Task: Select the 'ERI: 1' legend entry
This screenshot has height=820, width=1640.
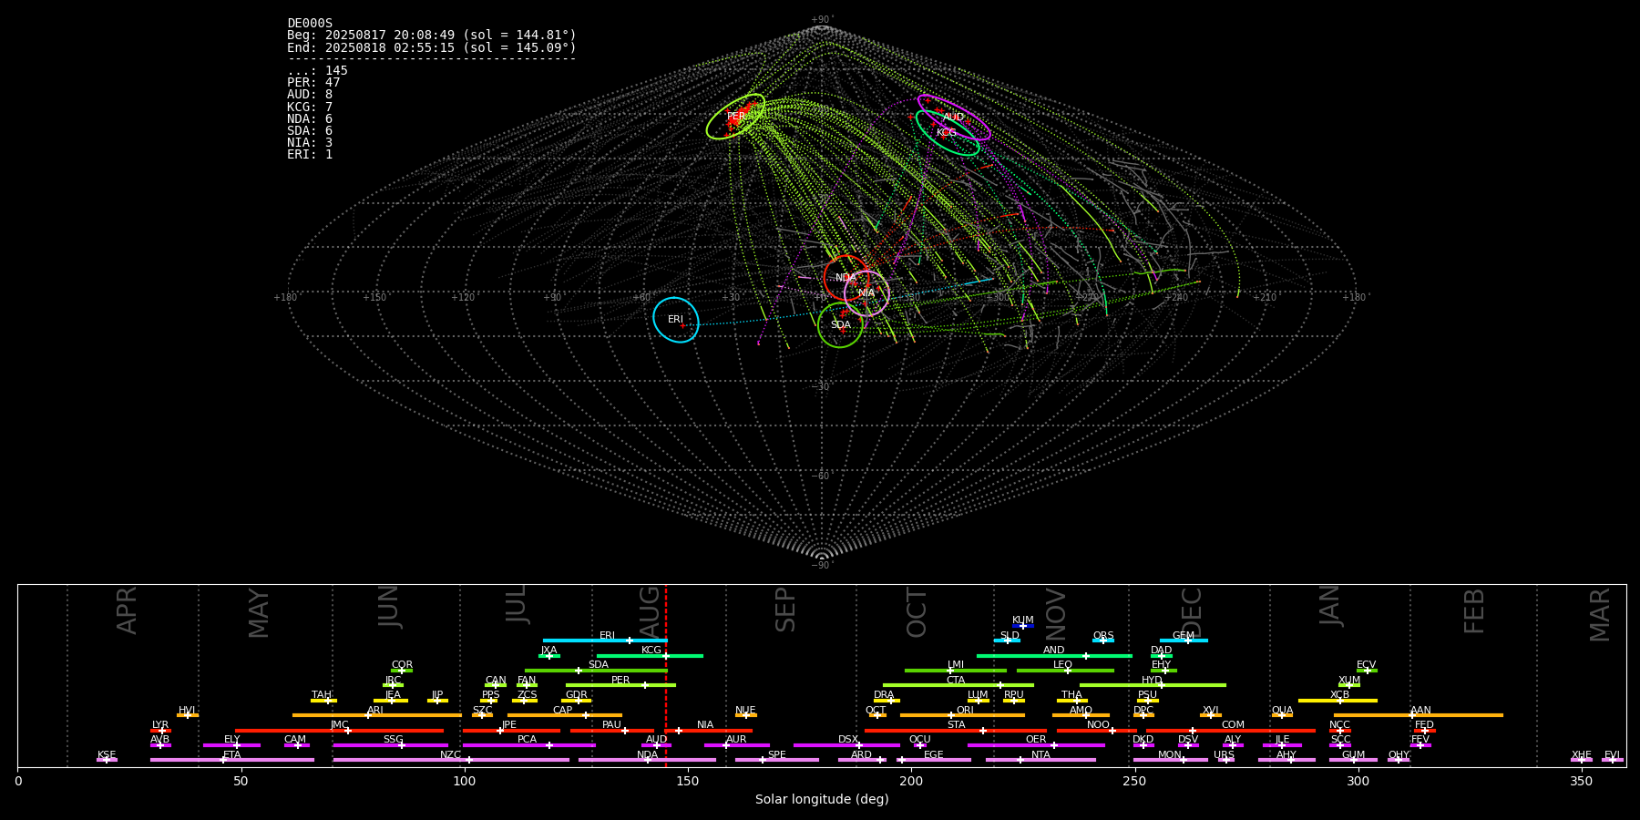Action: pos(310,155)
